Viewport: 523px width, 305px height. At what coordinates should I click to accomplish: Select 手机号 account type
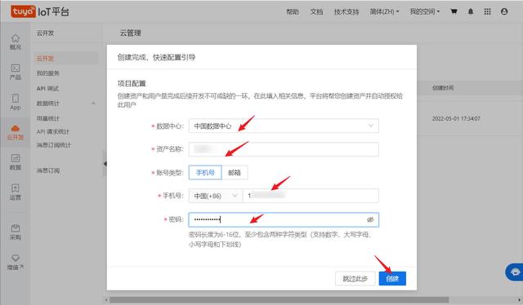205,172
